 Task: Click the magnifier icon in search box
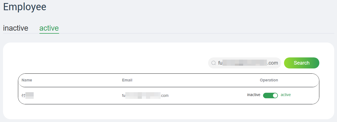point(213,63)
